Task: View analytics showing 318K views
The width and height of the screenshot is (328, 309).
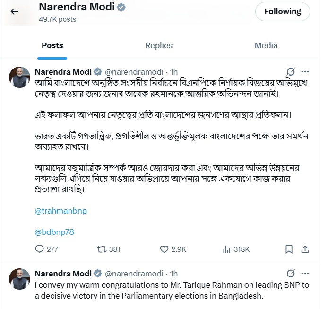Action: point(226,249)
